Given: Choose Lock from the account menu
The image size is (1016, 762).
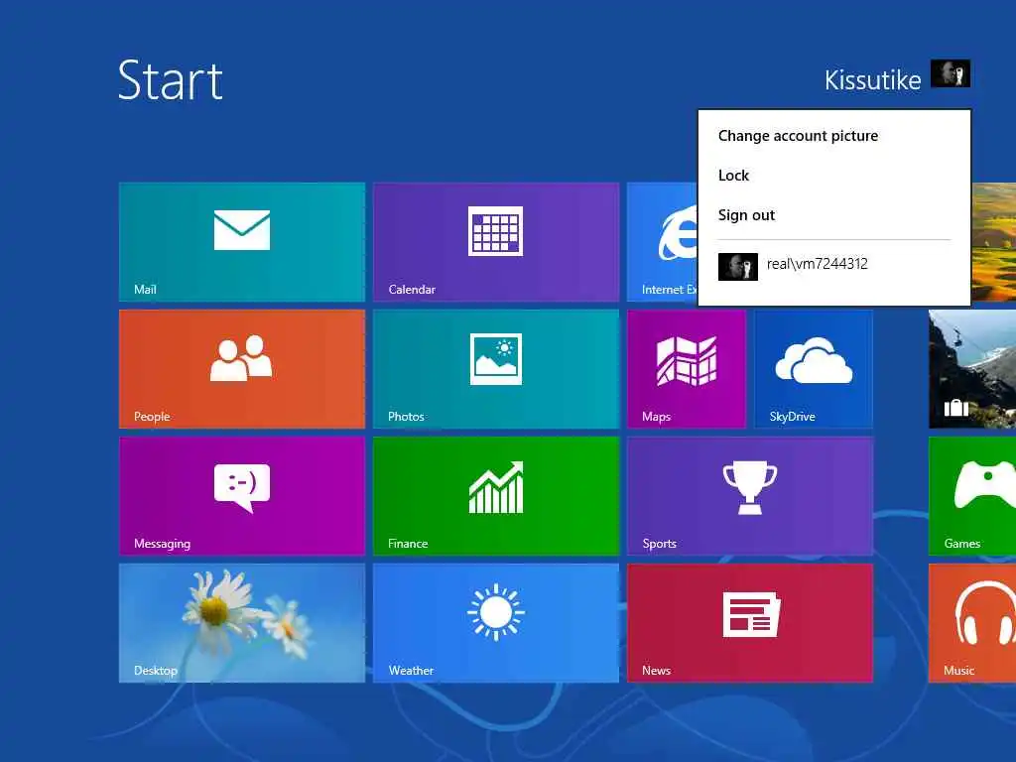Looking at the screenshot, I should click(x=733, y=175).
